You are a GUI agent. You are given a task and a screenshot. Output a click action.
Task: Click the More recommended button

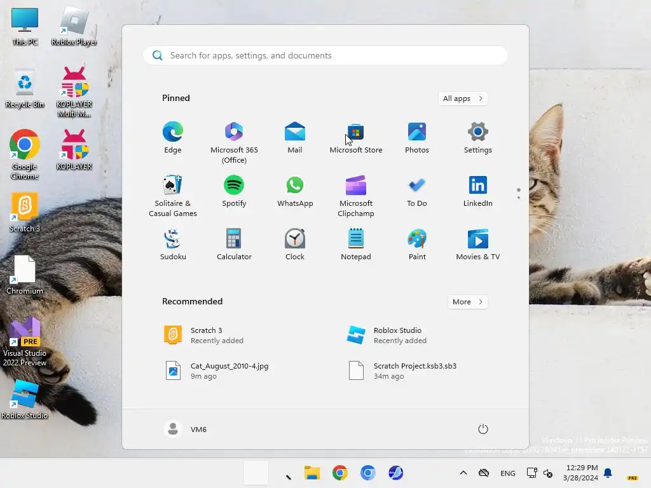(467, 302)
